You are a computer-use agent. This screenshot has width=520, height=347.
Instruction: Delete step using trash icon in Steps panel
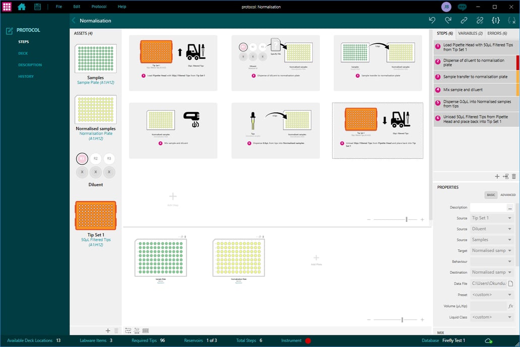(513, 176)
